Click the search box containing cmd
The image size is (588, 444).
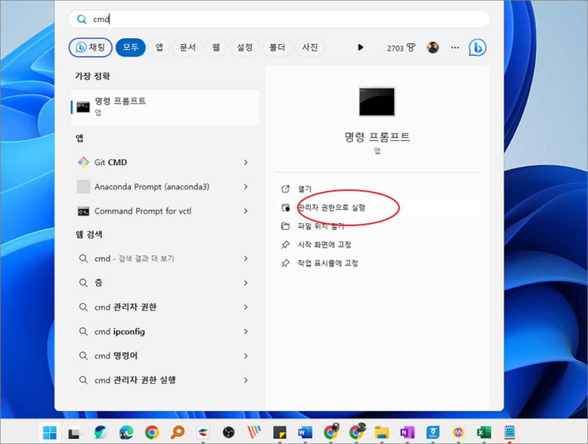click(x=279, y=19)
